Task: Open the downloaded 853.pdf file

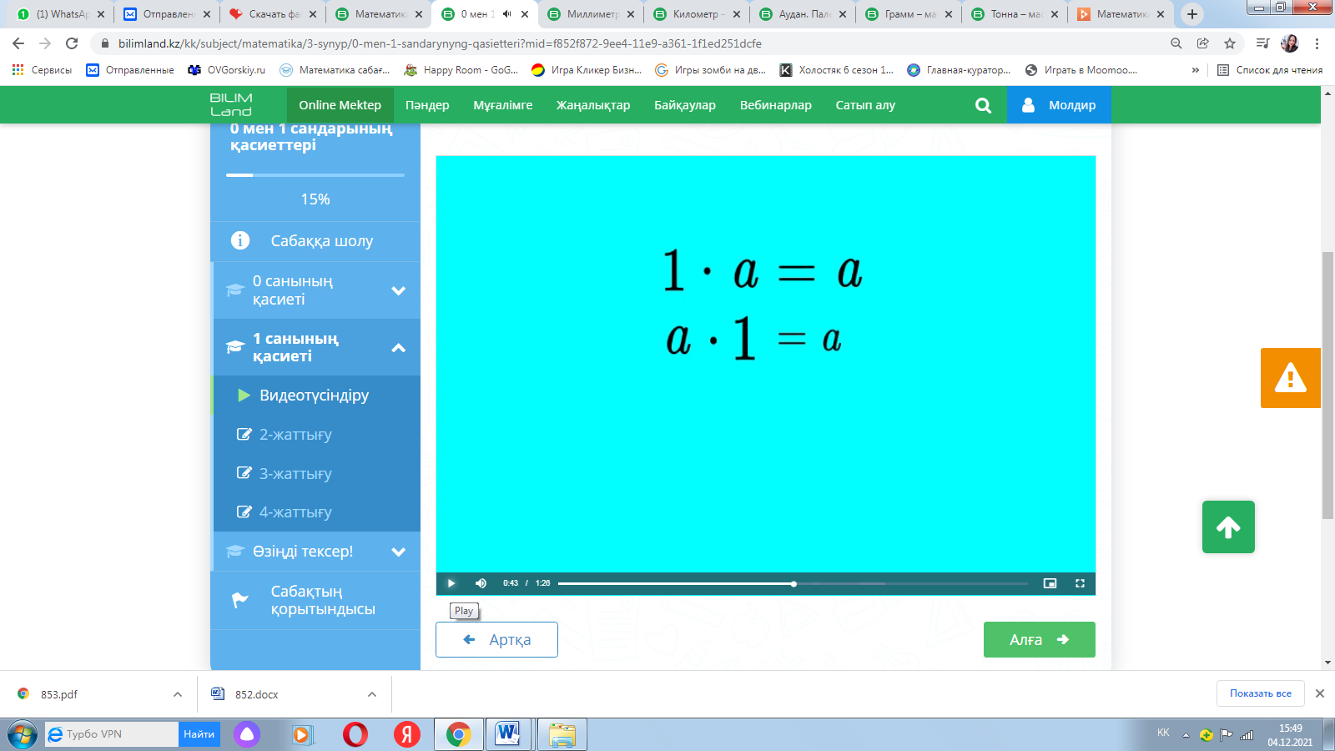Action: click(58, 694)
